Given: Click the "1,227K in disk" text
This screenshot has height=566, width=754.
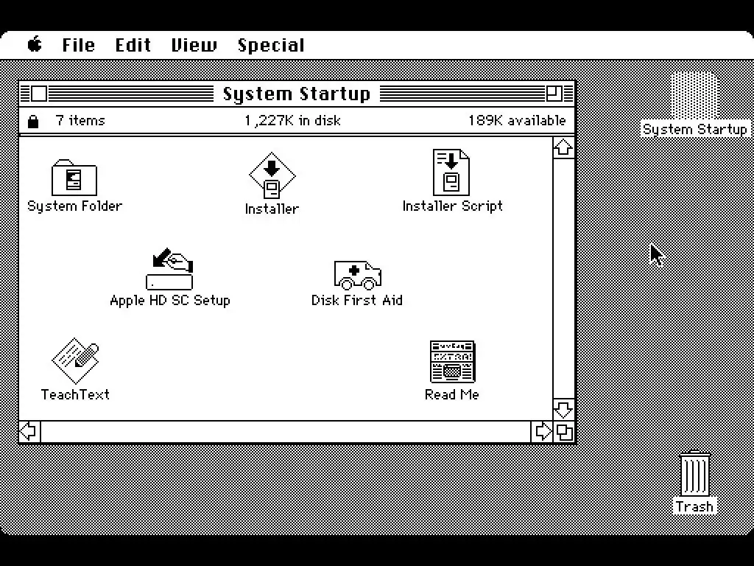Looking at the screenshot, I should pos(292,120).
